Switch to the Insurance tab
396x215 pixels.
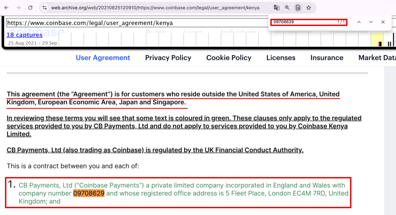[327, 58]
